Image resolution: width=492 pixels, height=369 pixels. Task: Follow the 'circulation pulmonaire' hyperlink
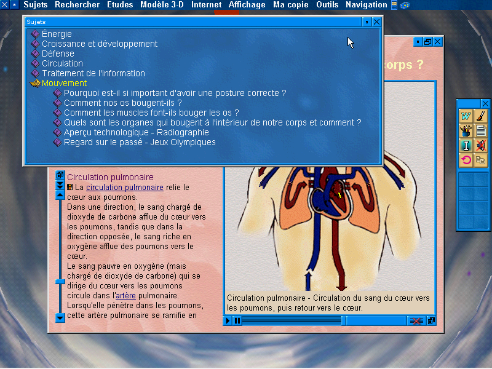[125, 188]
